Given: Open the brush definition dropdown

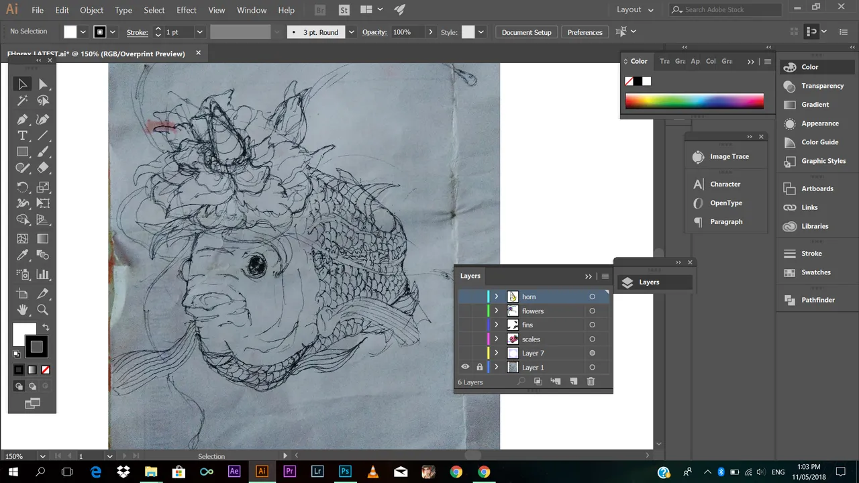Looking at the screenshot, I should pos(351,32).
